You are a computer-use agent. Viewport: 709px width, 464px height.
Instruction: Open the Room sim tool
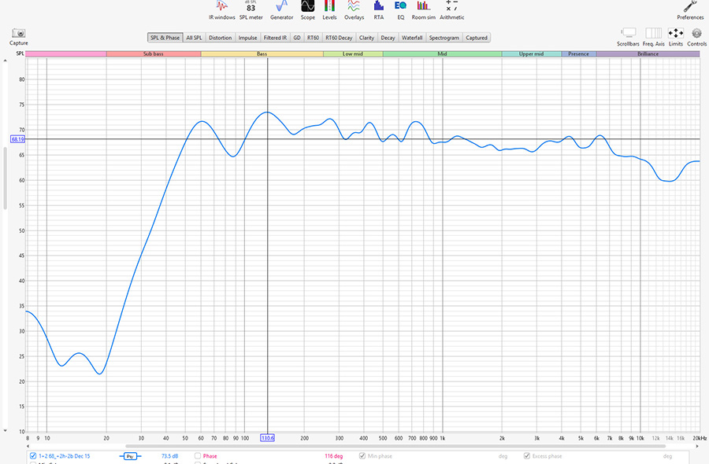point(424,9)
